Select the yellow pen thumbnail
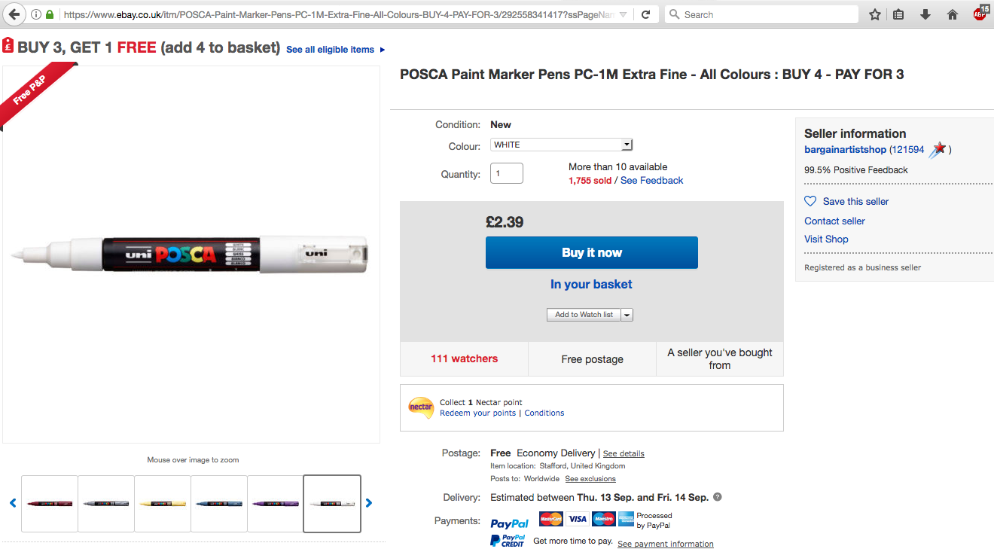994x549 pixels. click(163, 503)
